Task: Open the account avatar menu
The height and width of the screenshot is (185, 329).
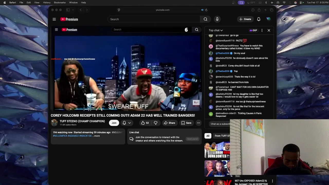Action: click(268, 19)
